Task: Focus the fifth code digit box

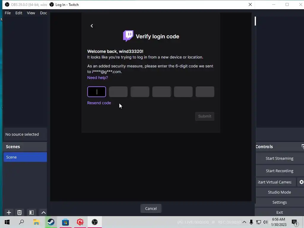Action: [x=183, y=92]
